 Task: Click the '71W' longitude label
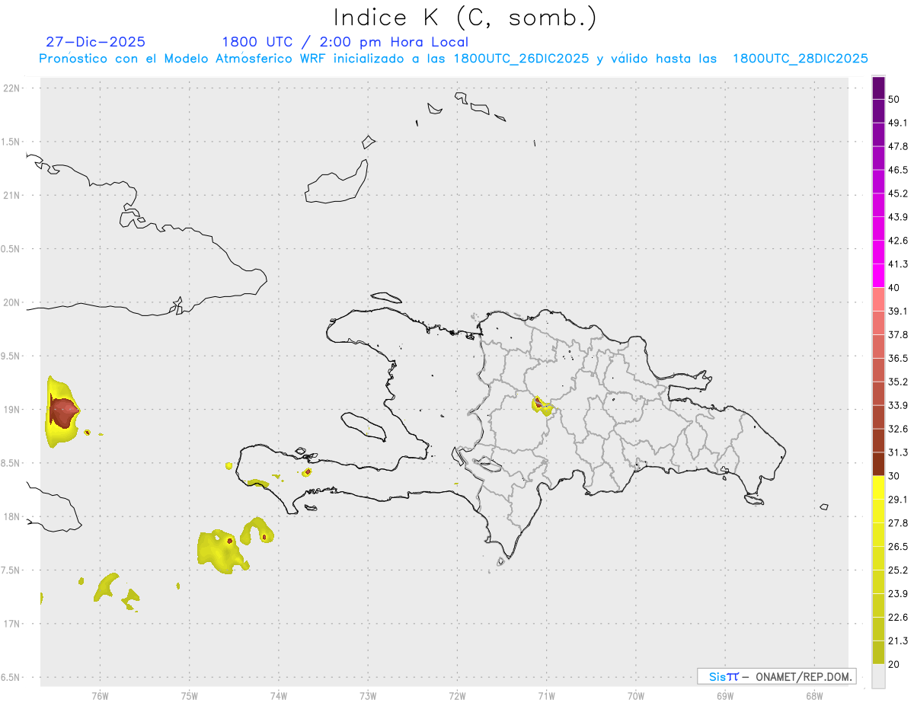(546, 696)
